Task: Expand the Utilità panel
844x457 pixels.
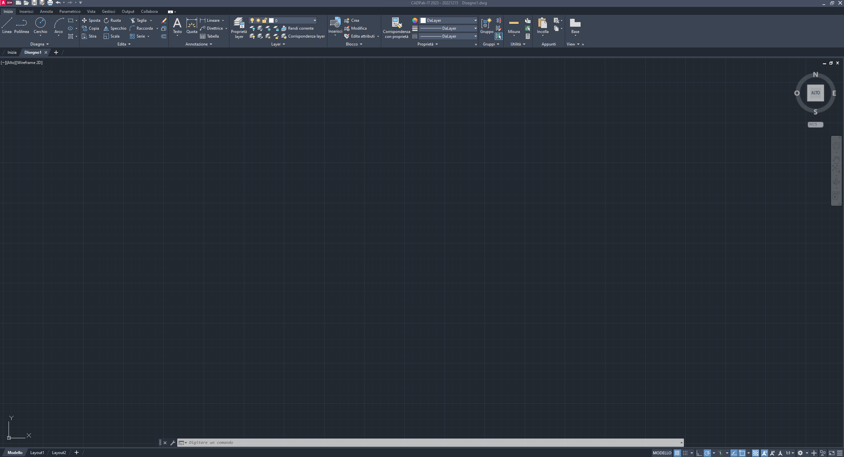Action: pos(518,44)
